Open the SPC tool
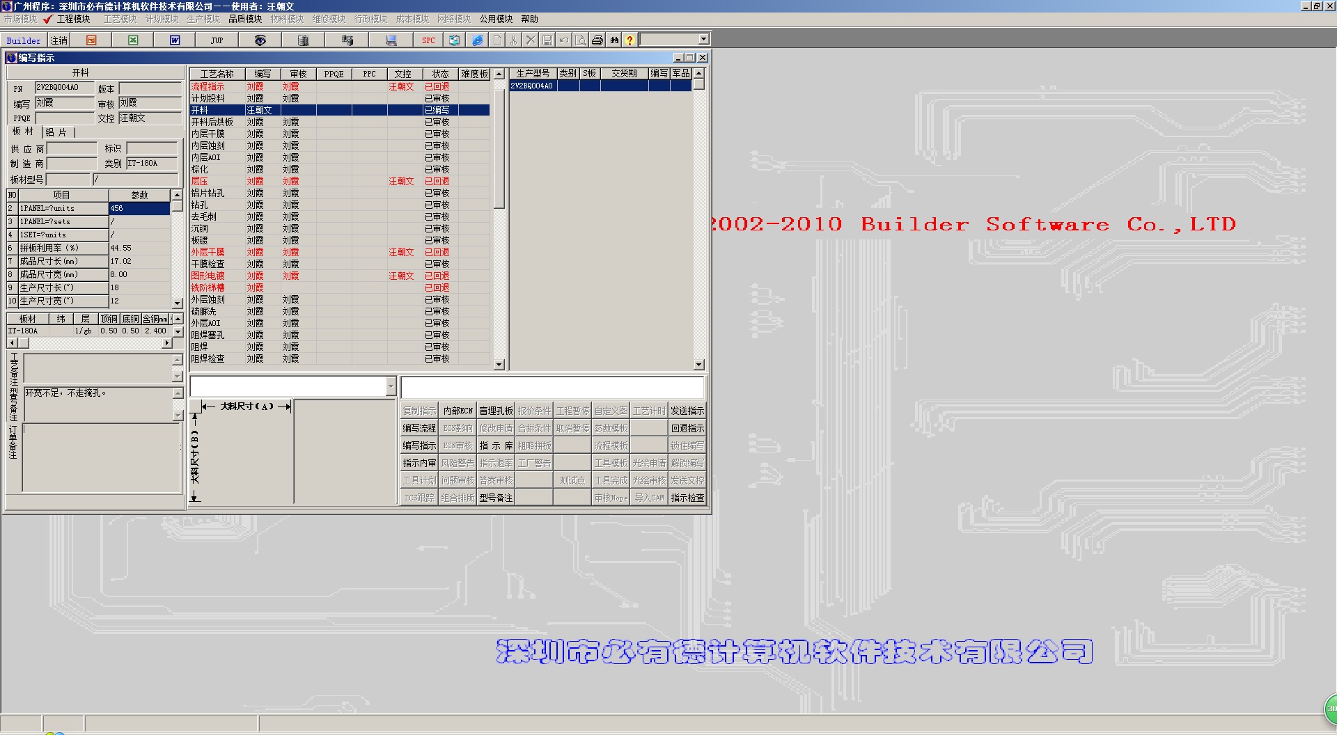 pyautogui.click(x=428, y=40)
